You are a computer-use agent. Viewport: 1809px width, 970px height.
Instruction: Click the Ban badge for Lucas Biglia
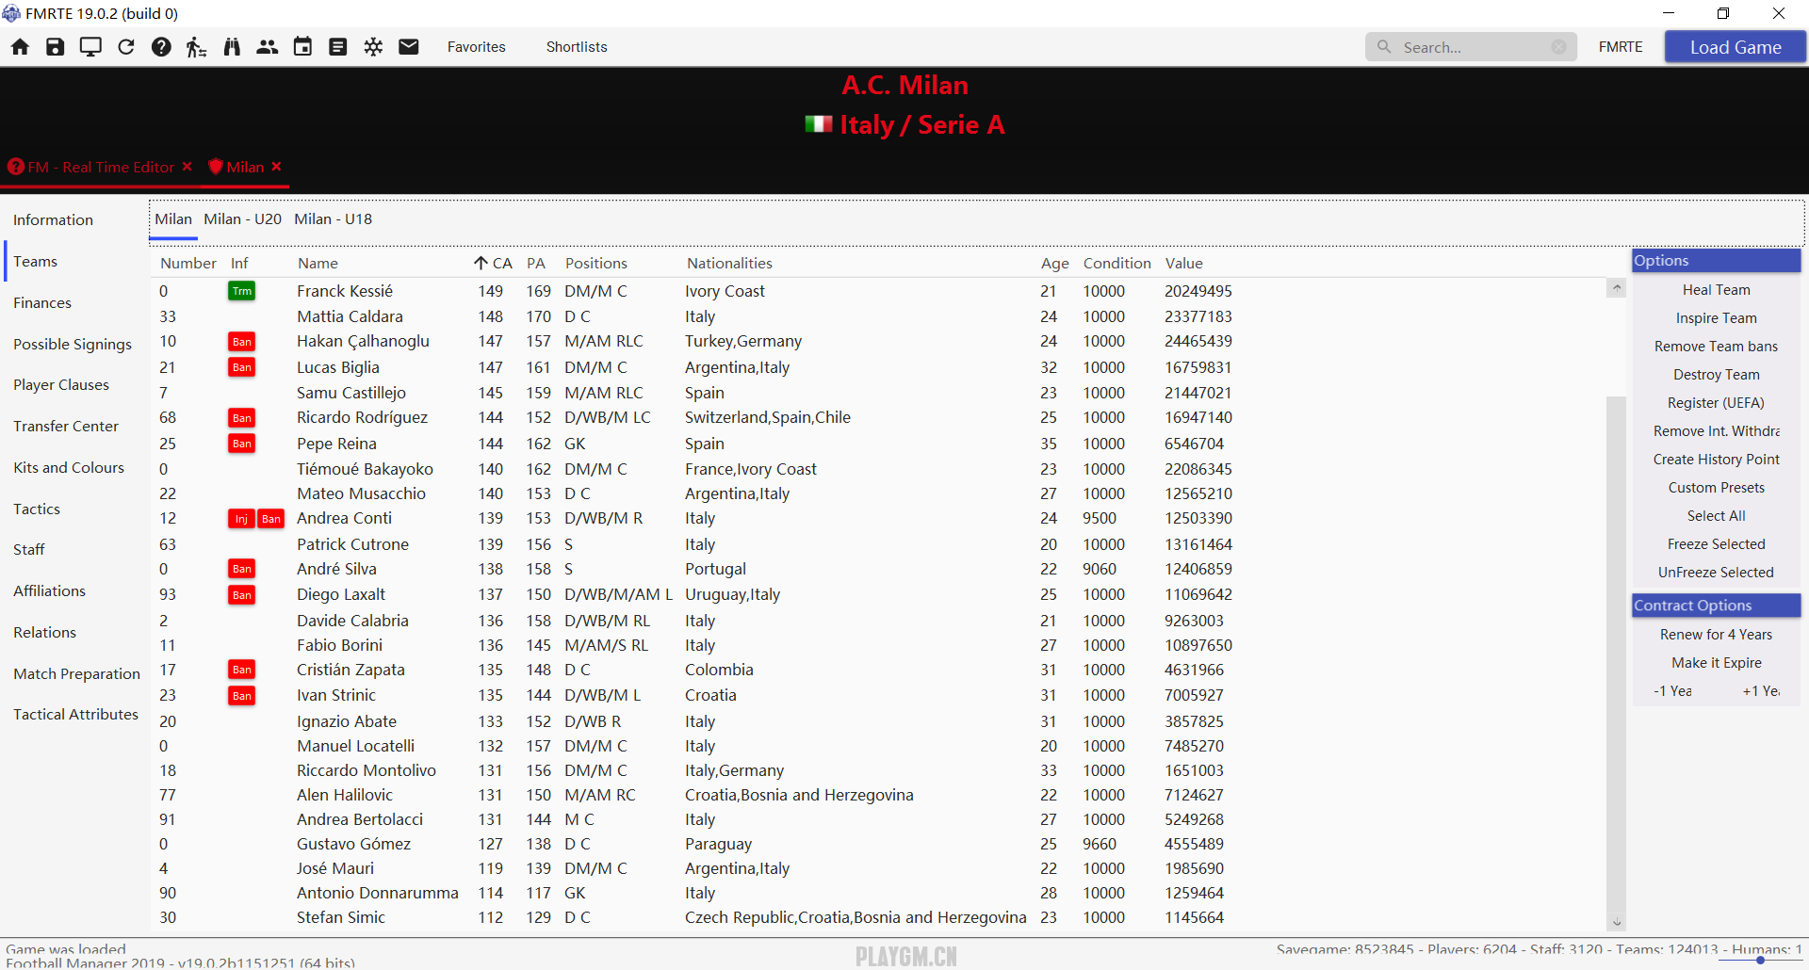click(242, 367)
